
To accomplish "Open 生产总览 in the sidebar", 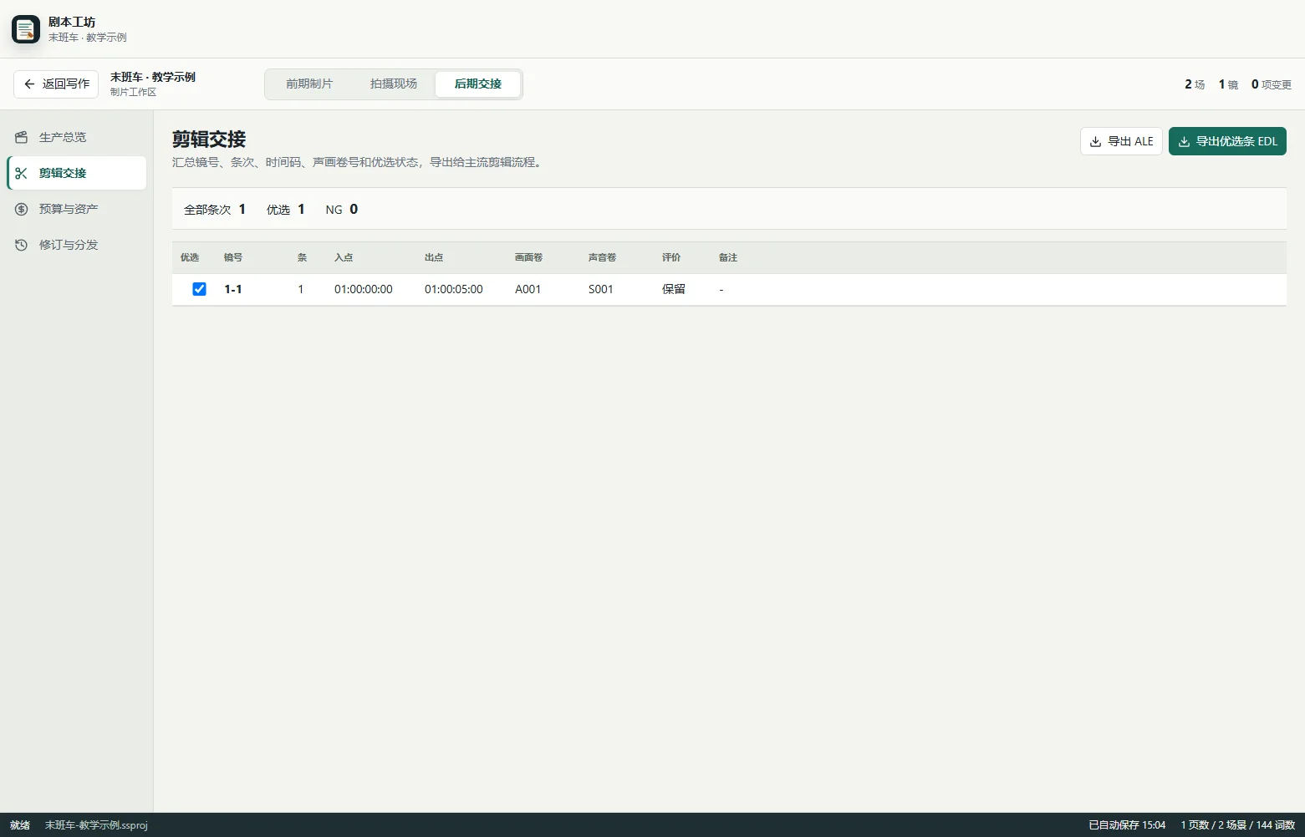I will tap(77, 137).
